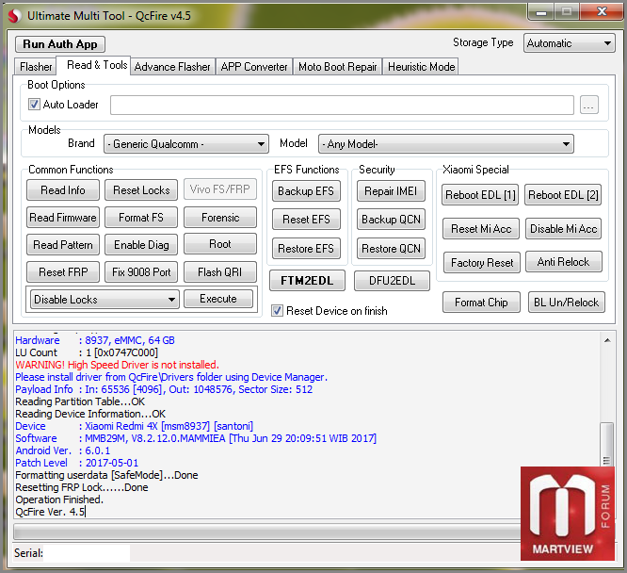This screenshot has height=573, width=627.
Task: Click the Repair IMEI button
Action: (x=391, y=191)
